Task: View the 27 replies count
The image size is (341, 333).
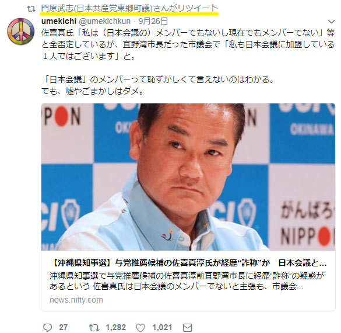Action: 64,327
